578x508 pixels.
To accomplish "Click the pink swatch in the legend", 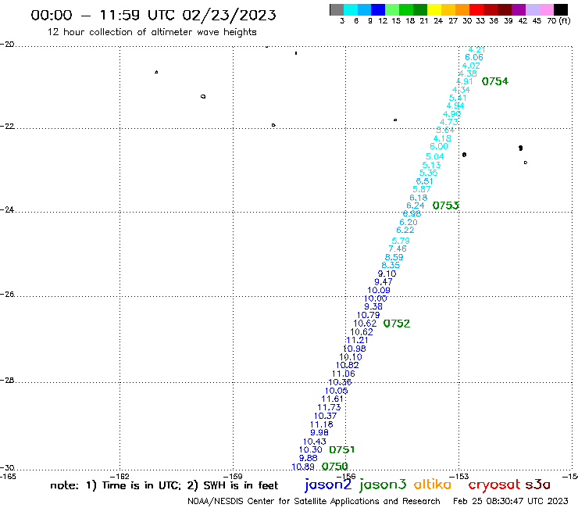I will pyautogui.click(x=547, y=9).
